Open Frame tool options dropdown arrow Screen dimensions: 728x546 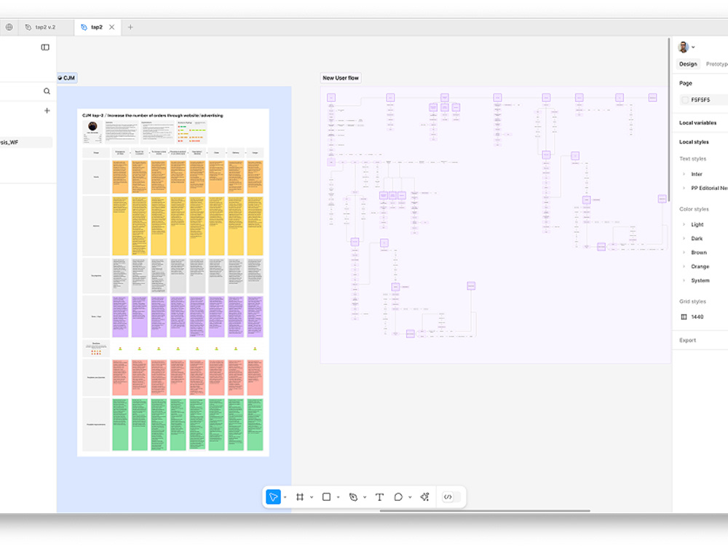[312, 497]
